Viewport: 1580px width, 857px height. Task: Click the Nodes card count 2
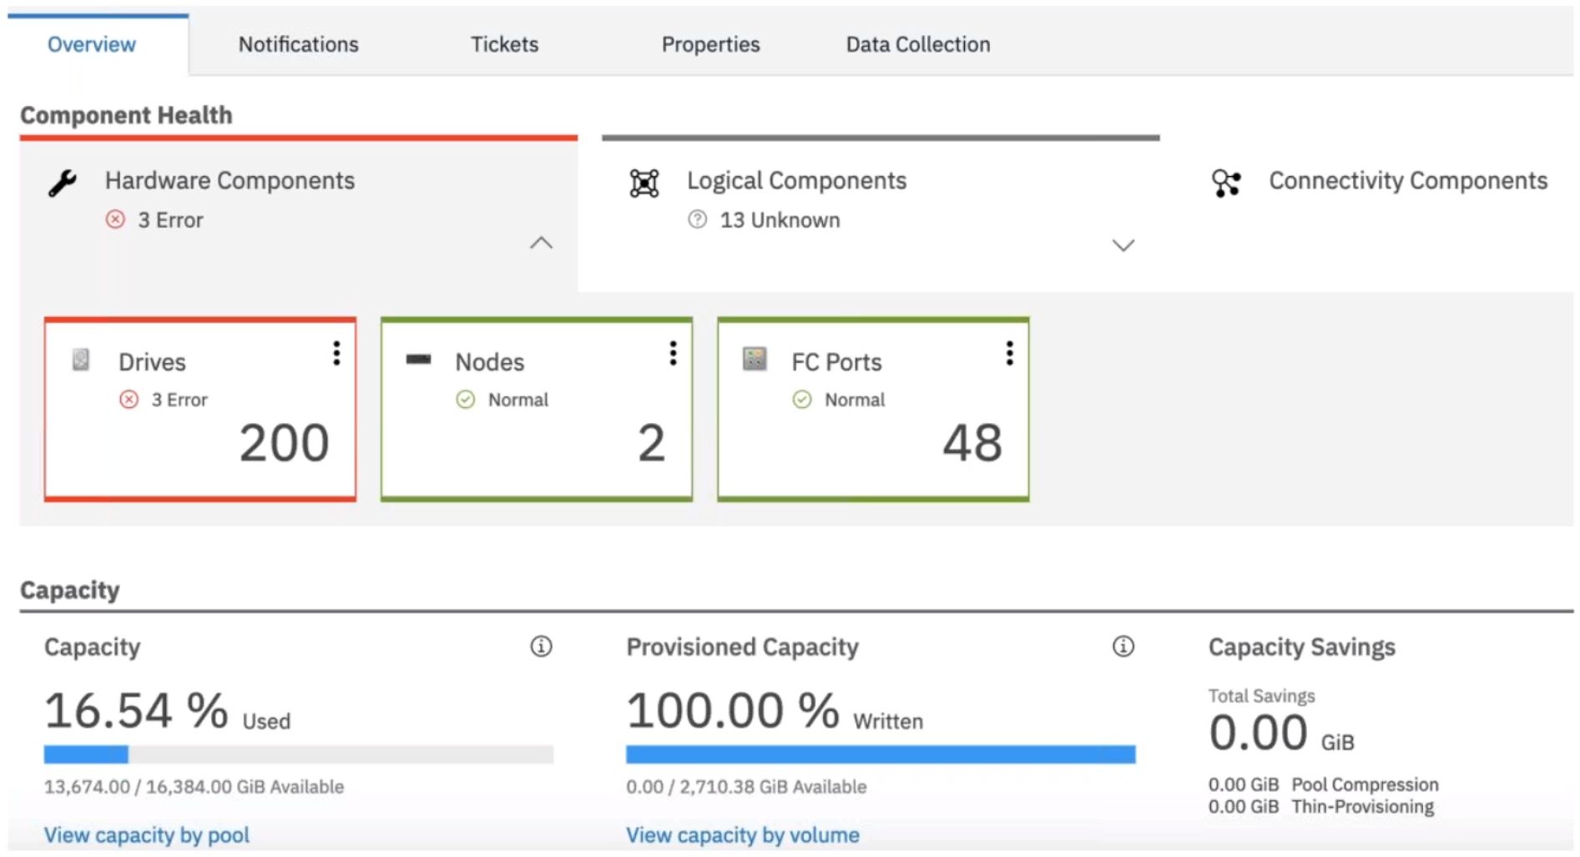click(x=652, y=442)
